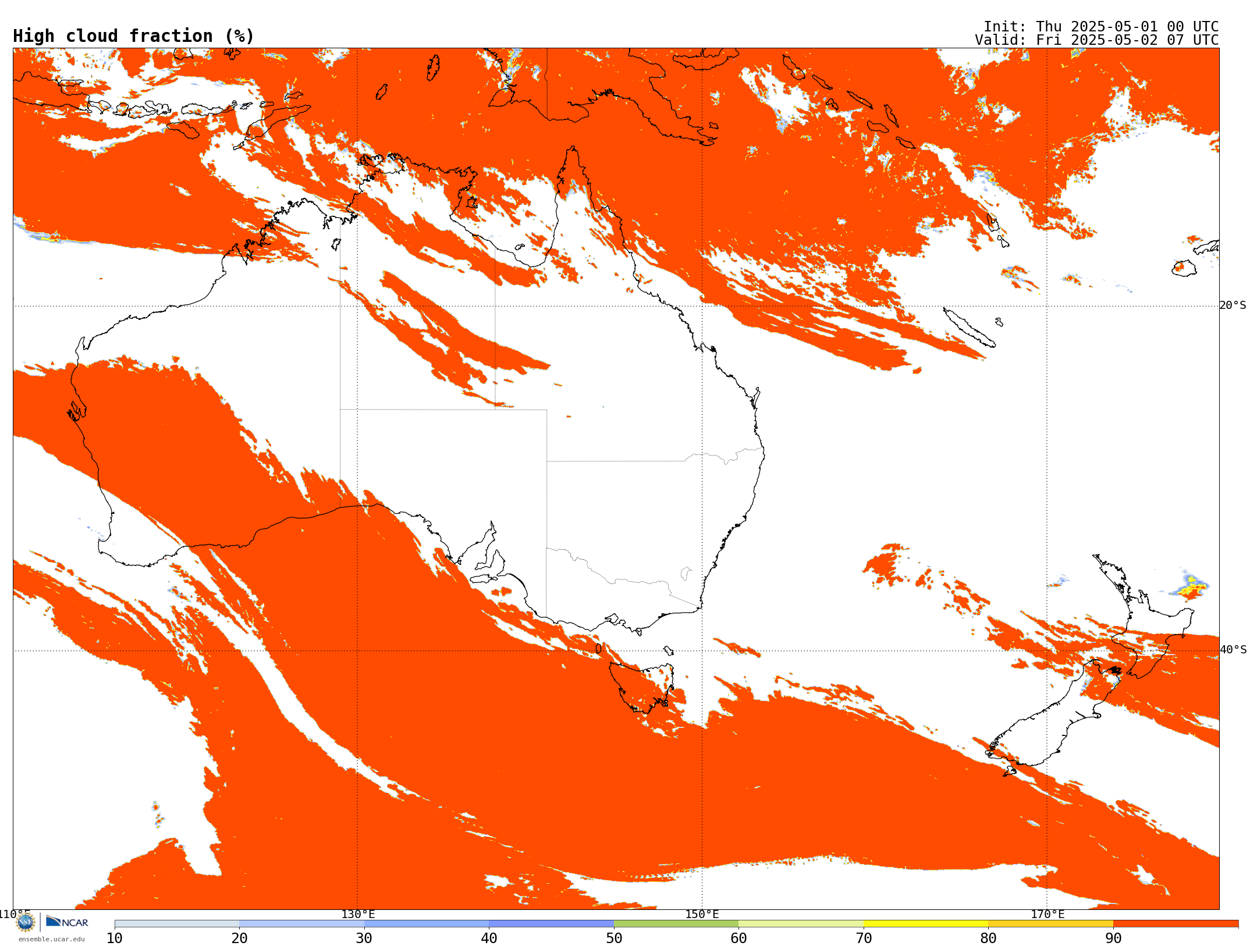Click the 'Init: Thu 2025-05-01 00 UTC' text
The width and height of the screenshot is (1257, 946).
click(1101, 27)
